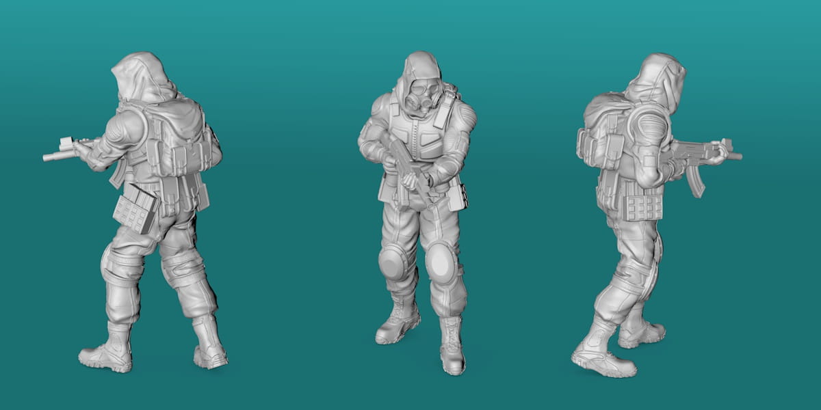This screenshot has height=410, width=821.
Task: Select the right figure's hood
Action: coord(659,79)
